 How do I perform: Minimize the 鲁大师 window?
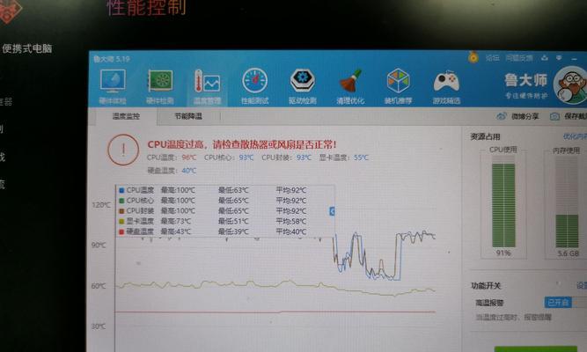tap(575, 59)
